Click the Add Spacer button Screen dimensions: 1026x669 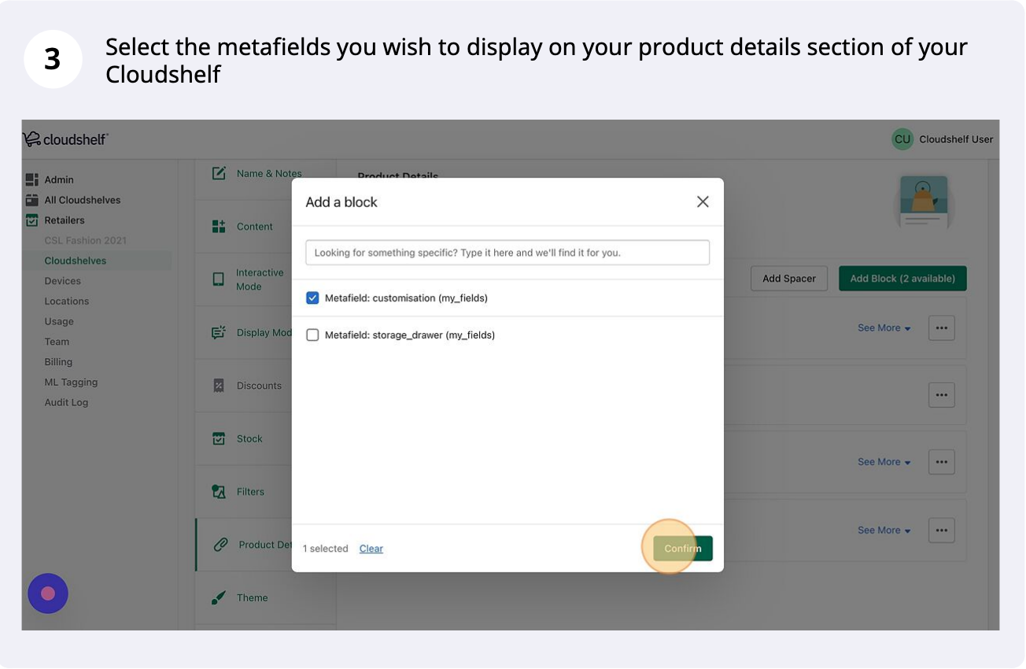coord(789,279)
